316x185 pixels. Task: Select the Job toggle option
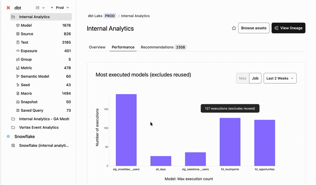[255, 78]
